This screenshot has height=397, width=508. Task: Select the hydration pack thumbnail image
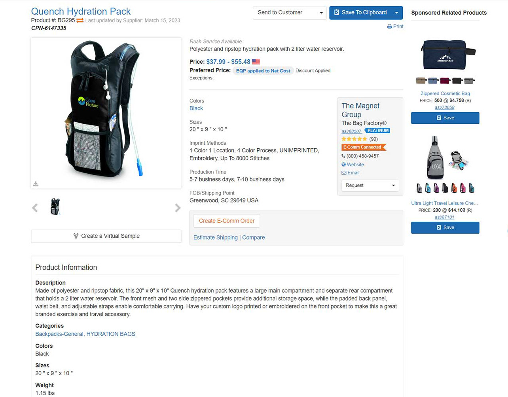[x=55, y=207]
